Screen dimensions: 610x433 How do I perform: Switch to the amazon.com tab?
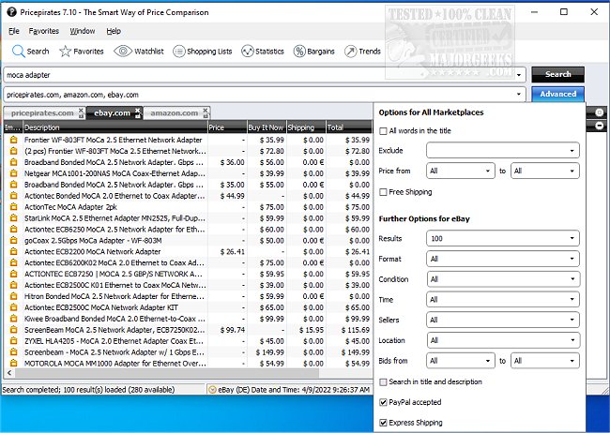pyautogui.click(x=175, y=113)
